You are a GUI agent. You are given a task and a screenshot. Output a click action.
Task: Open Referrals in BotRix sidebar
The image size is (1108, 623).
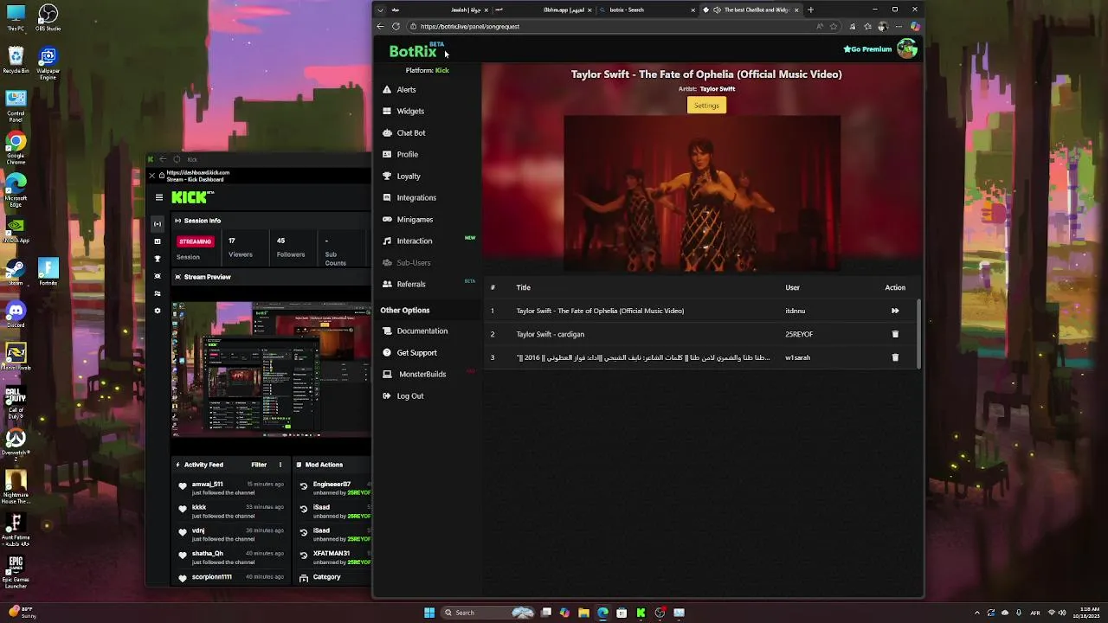pyautogui.click(x=410, y=284)
